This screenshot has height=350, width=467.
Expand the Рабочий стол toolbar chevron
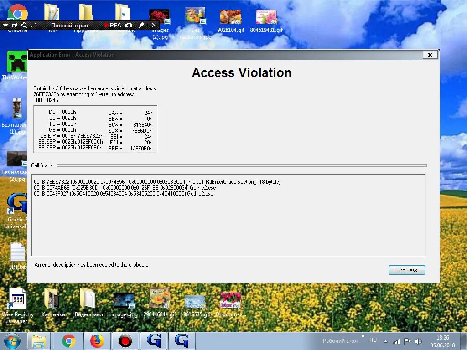(363, 336)
